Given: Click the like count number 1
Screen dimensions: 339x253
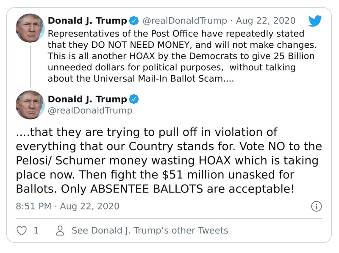Looking at the screenshot, I should pyautogui.click(x=36, y=231).
